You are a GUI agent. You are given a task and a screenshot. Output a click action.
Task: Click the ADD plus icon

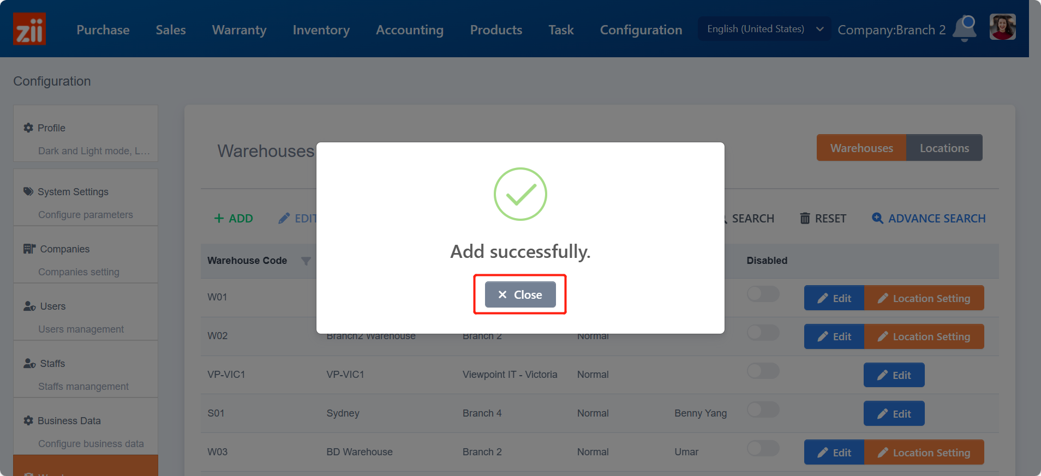(219, 218)
